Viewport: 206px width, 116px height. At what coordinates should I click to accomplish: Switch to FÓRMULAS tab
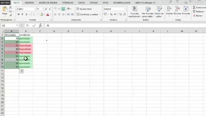(x=68, y=3)
